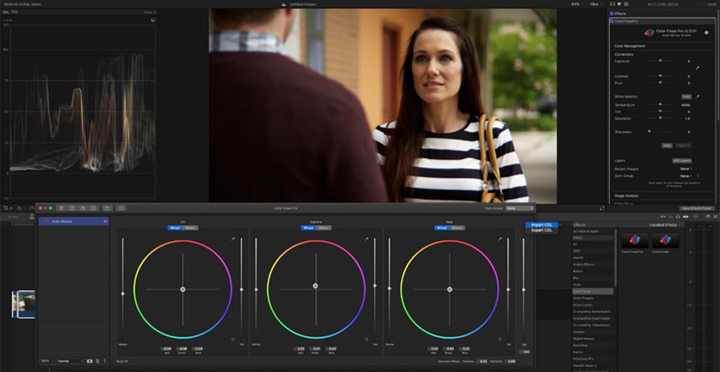
Task: Open the Installed Effects dropdown
Action: (666, 225)
